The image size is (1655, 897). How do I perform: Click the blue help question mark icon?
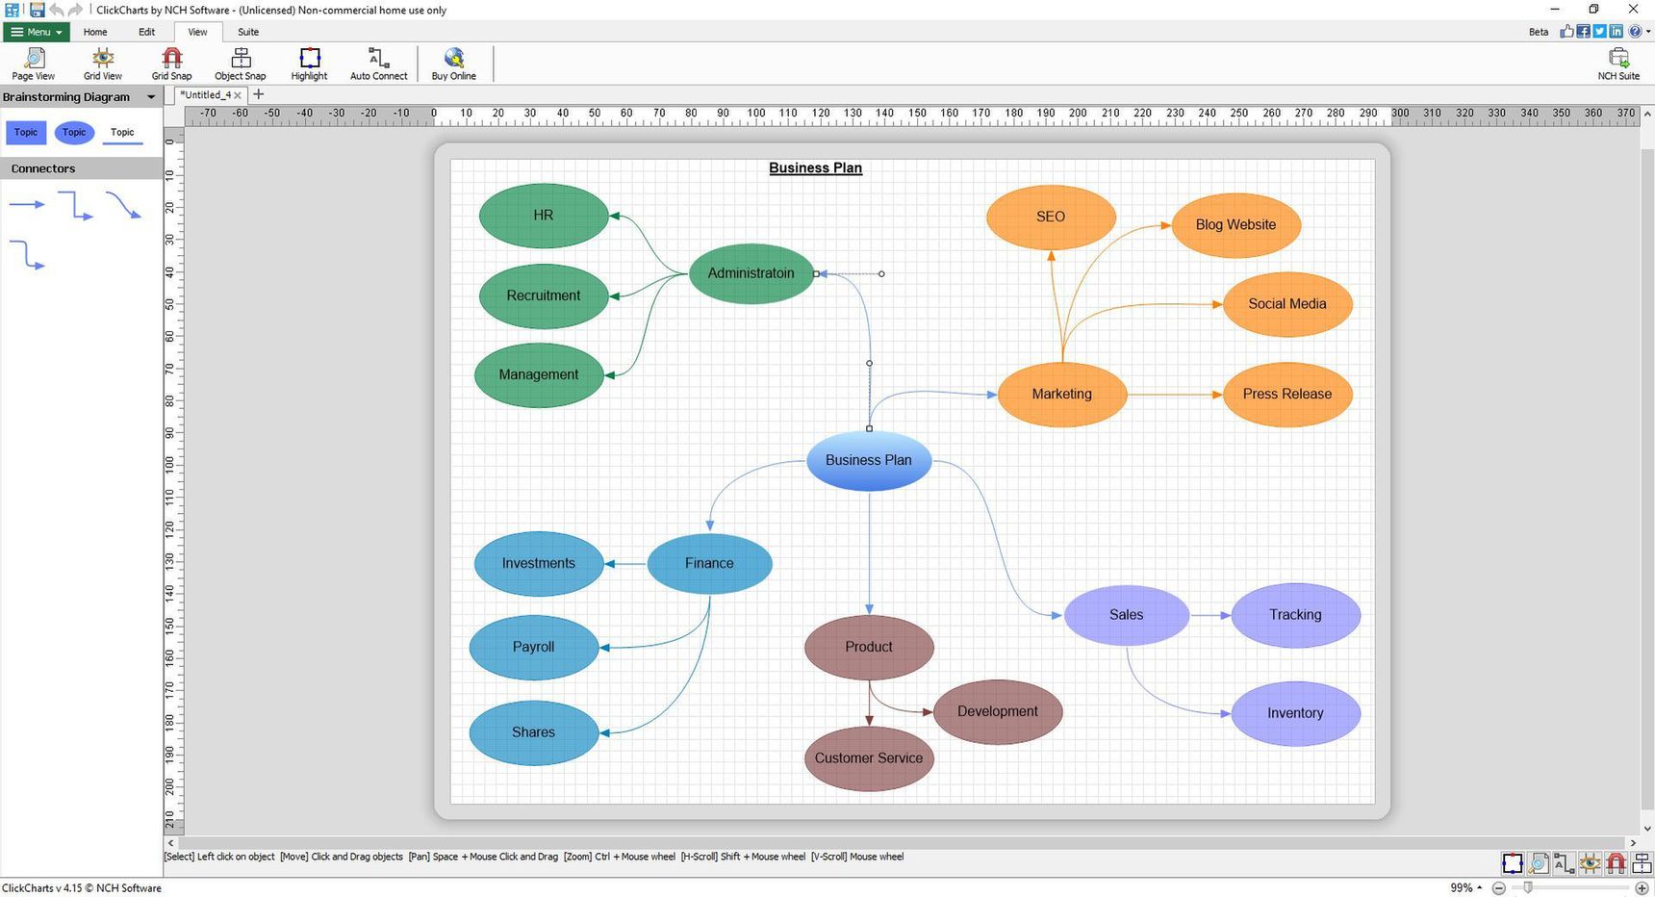point(1634,32)
